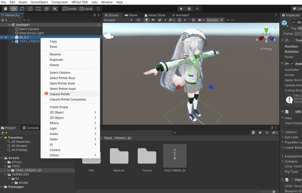Toggle Center pivot mode button
Image resolution: width=302 pixels, height=193 pixels.
click(x=70, y=9)
